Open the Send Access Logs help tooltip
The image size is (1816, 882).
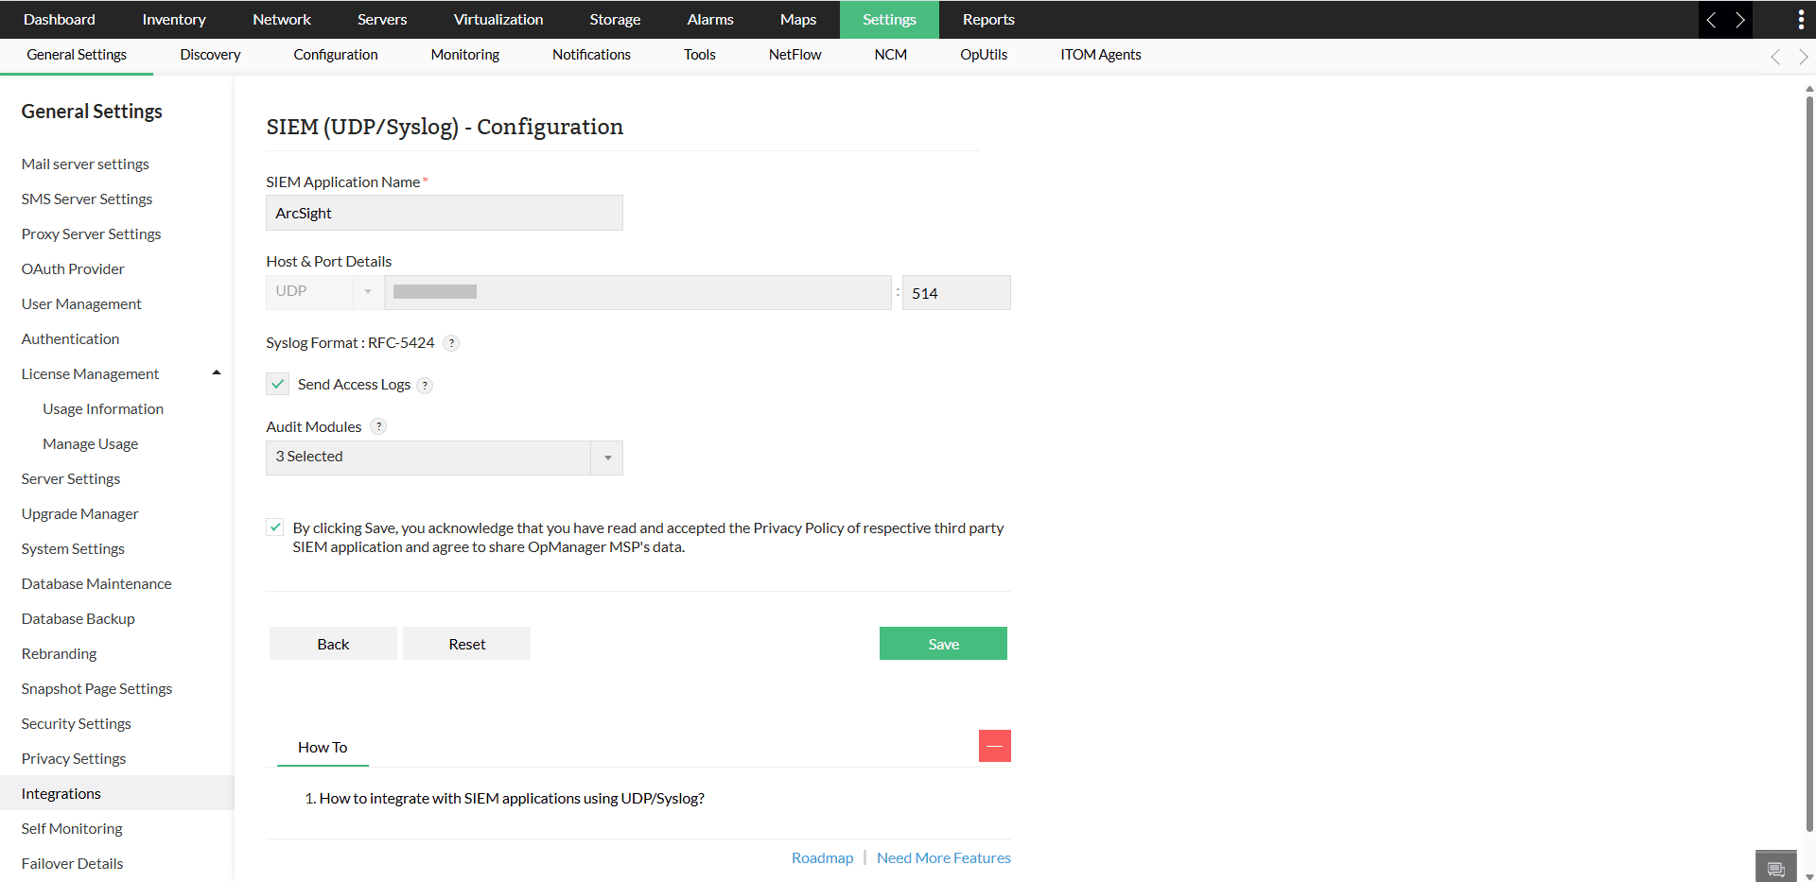pyautogui.click(x=425, y=385)
